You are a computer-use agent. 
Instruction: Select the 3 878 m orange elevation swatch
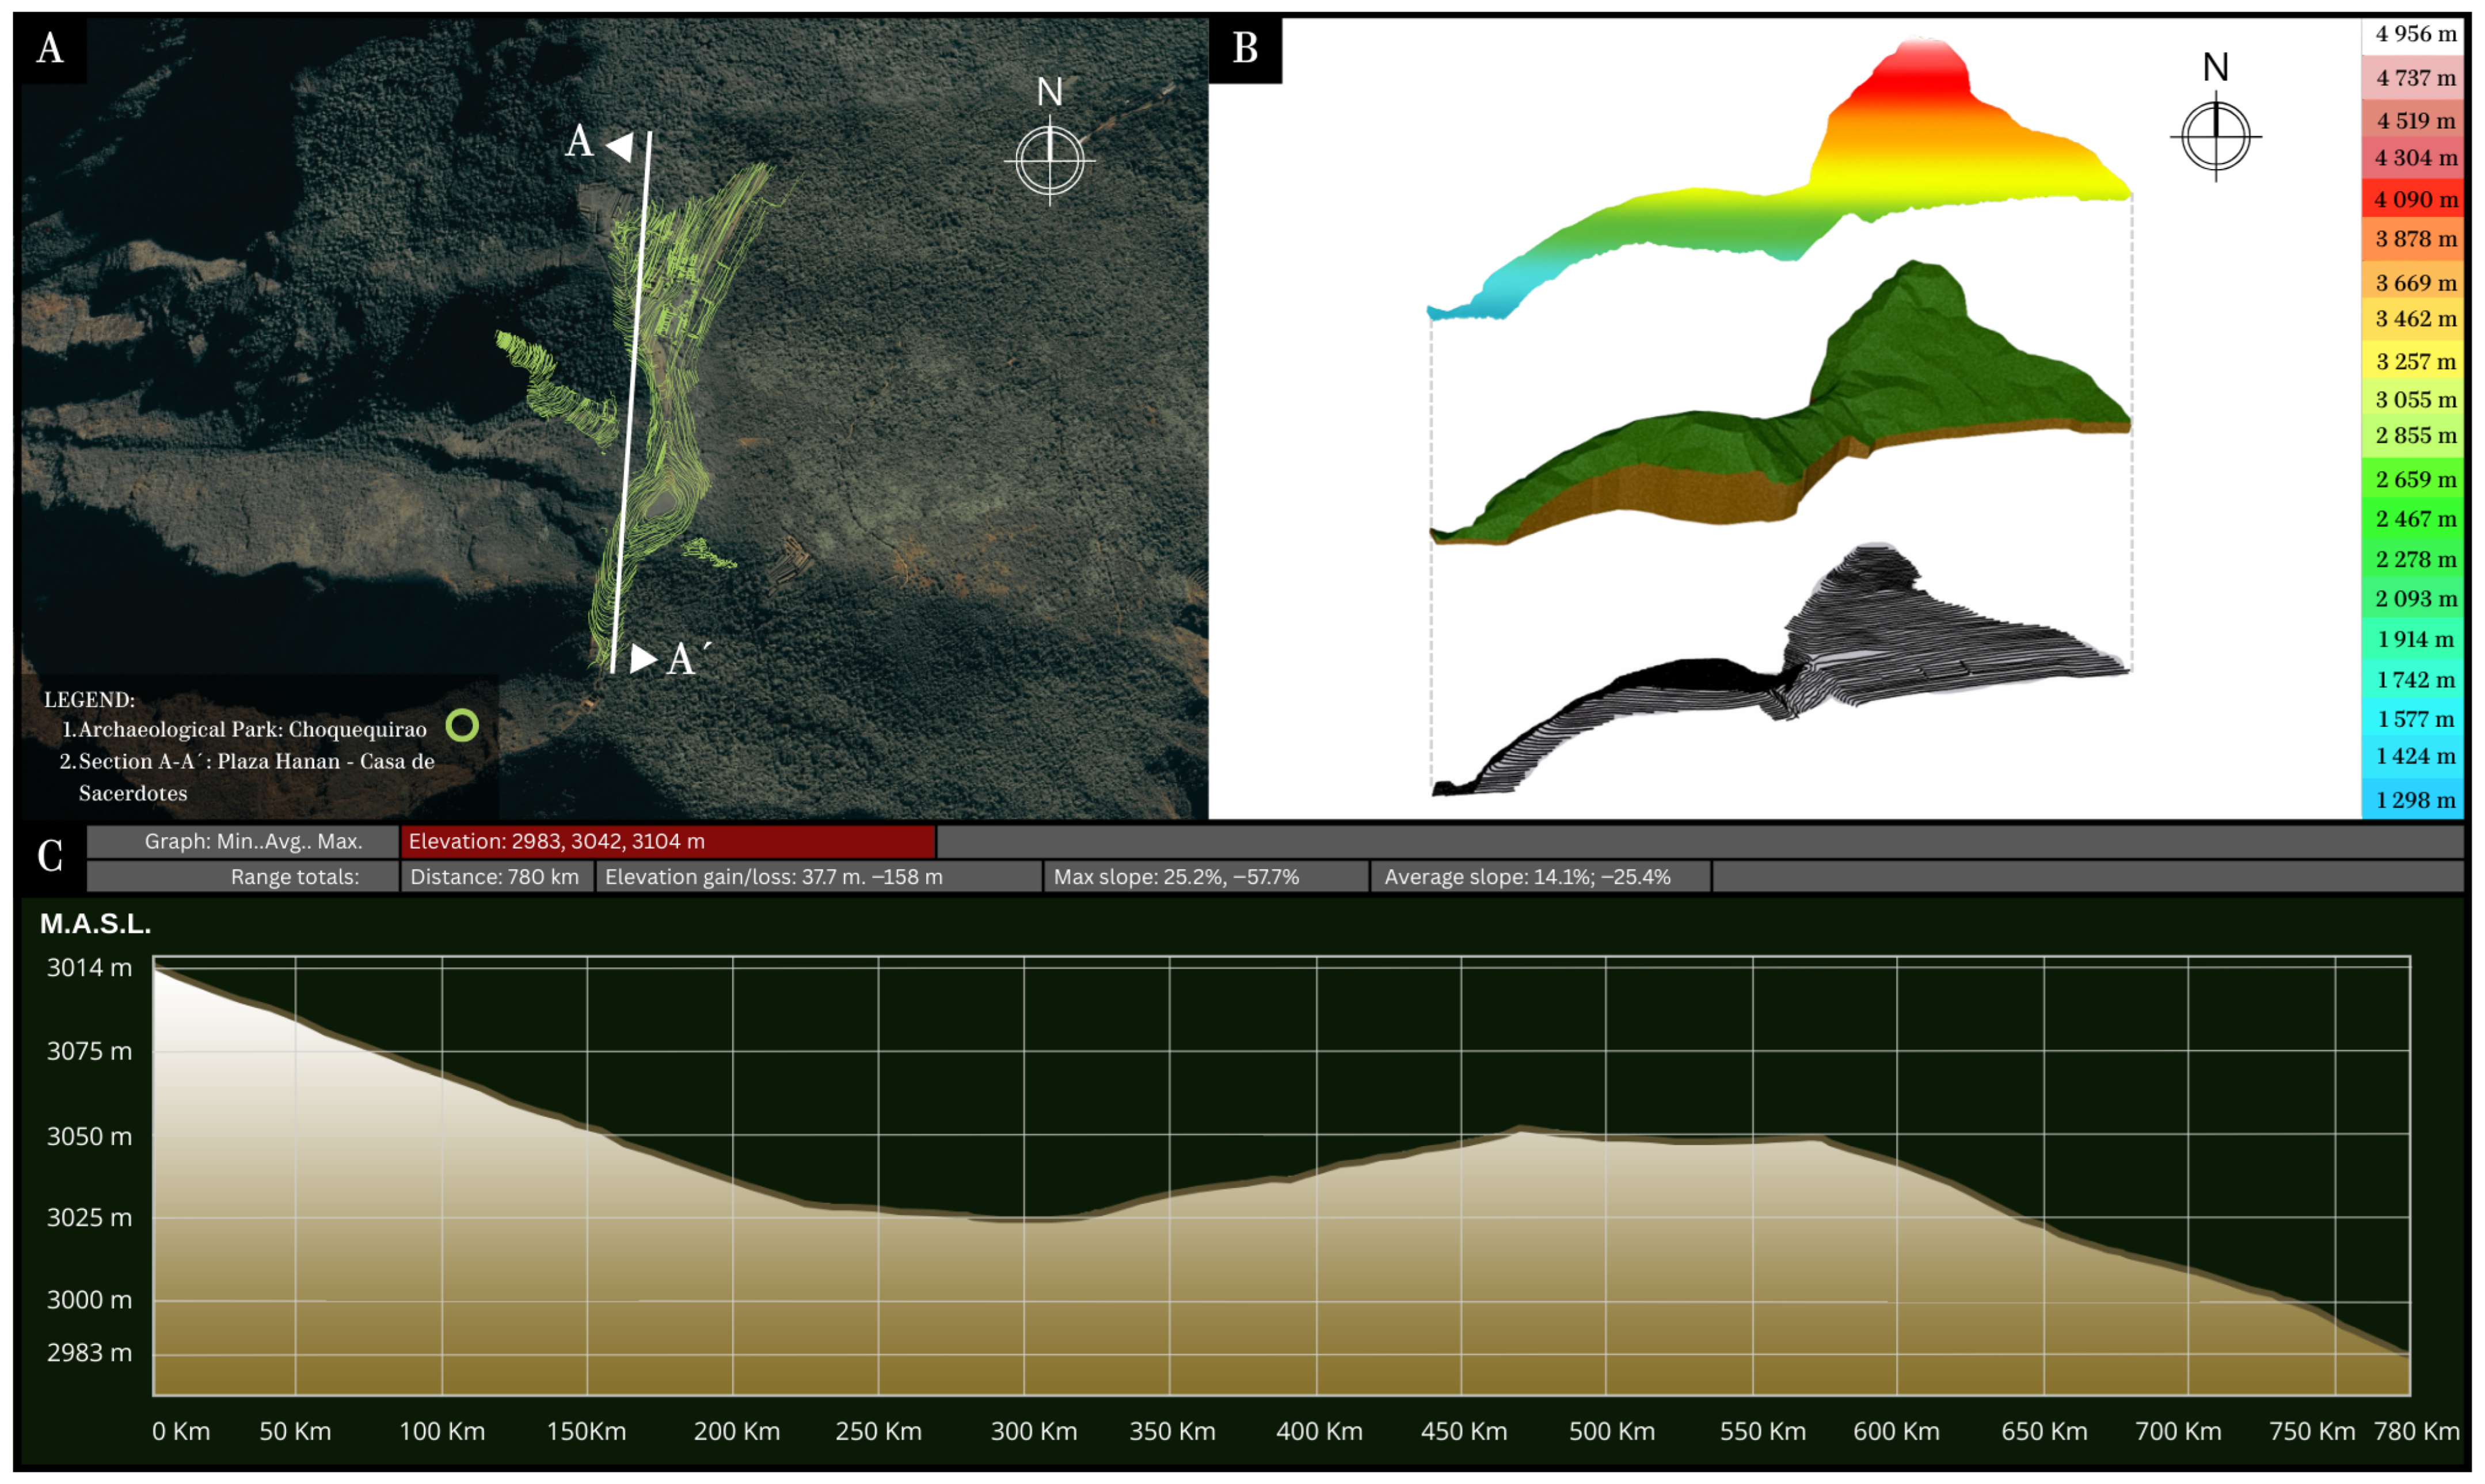[x=2414, y=239]
